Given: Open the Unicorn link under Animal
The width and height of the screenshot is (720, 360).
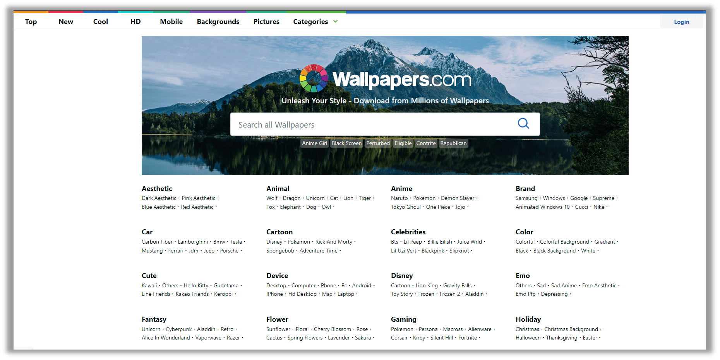Looking at the screenshot, I should pos(315,198).
